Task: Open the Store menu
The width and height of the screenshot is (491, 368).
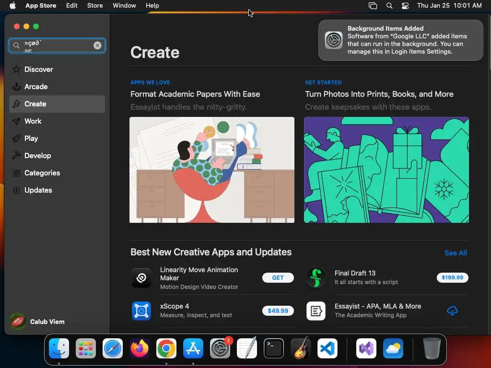Action: (x=95, y=6)
